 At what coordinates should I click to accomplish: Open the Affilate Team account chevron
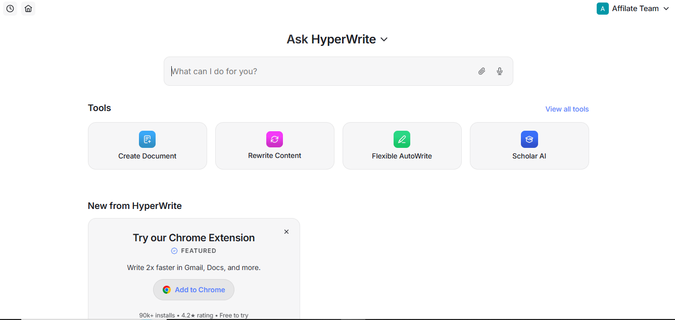pyautogui.click(x=666, y=9)
